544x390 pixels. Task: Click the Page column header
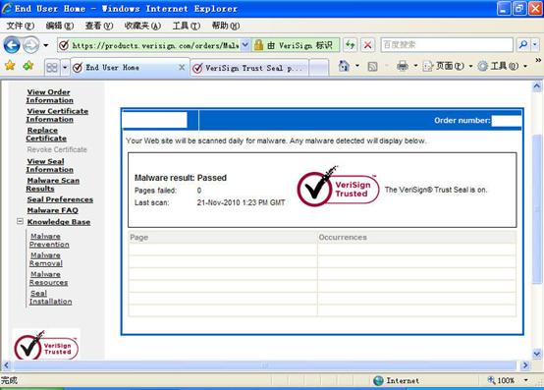222,238
